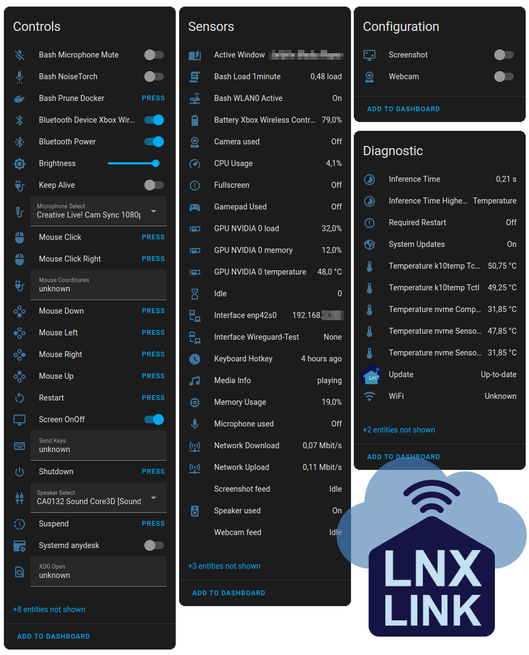Expand '+8 entities not shown' in Controls

pyautogui.click(x=49, y=609)
